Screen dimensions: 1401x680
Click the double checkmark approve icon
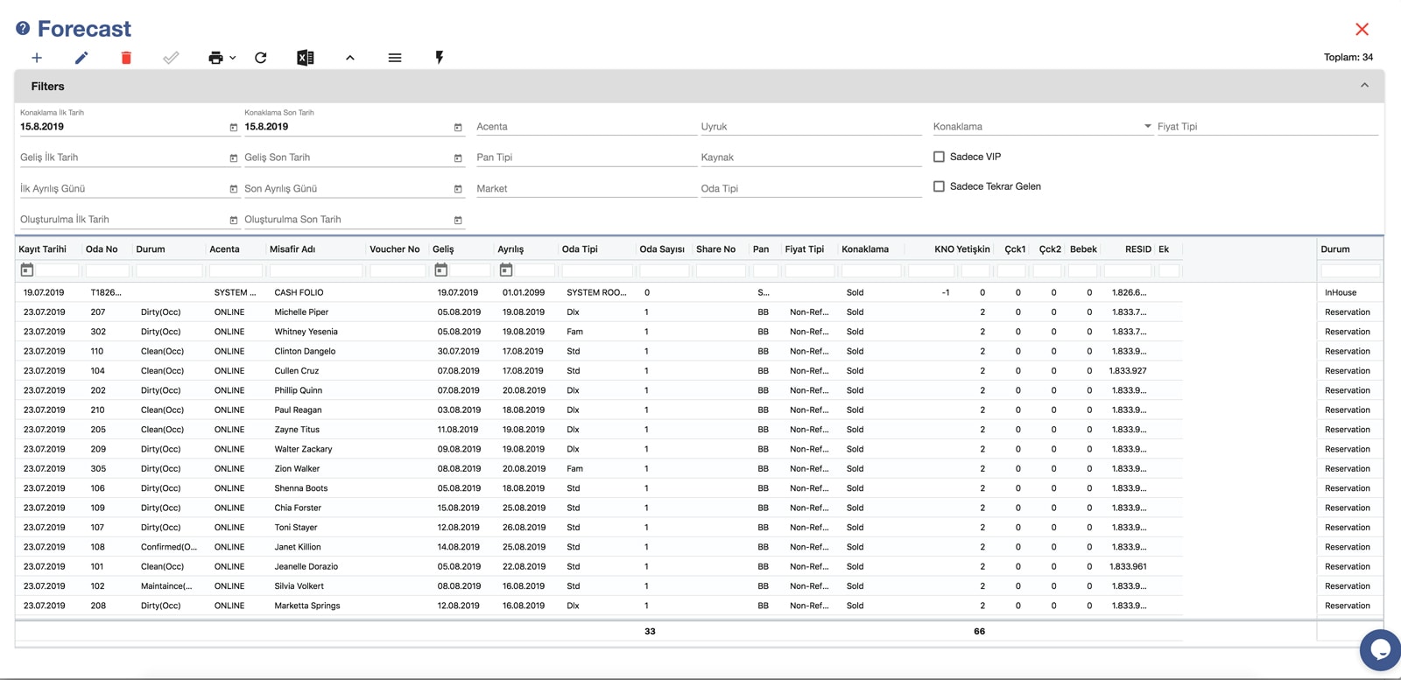tap(171, 58)
